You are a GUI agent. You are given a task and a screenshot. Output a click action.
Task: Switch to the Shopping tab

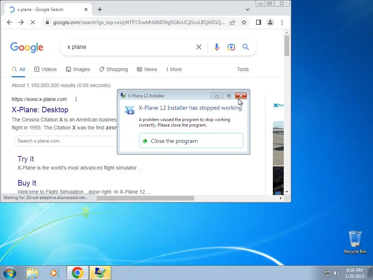(x=114, y=69)
